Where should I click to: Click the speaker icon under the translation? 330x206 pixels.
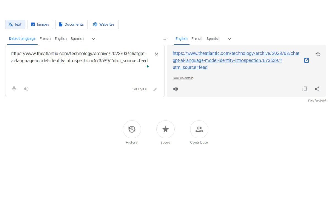coord(175,89)
